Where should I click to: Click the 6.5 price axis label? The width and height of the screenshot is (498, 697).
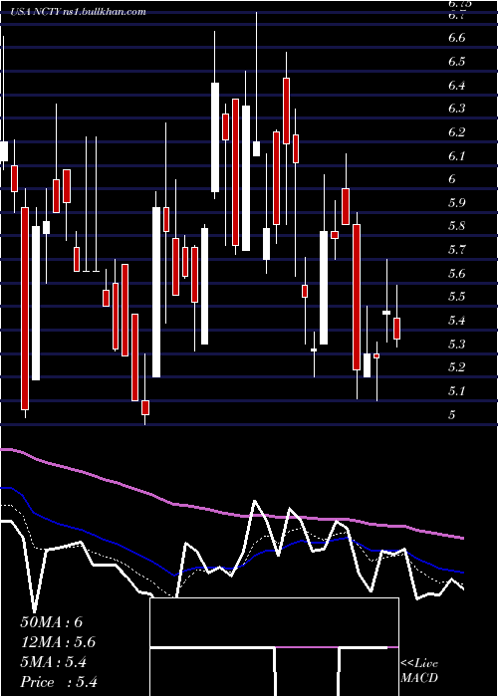tap(457, 62)
